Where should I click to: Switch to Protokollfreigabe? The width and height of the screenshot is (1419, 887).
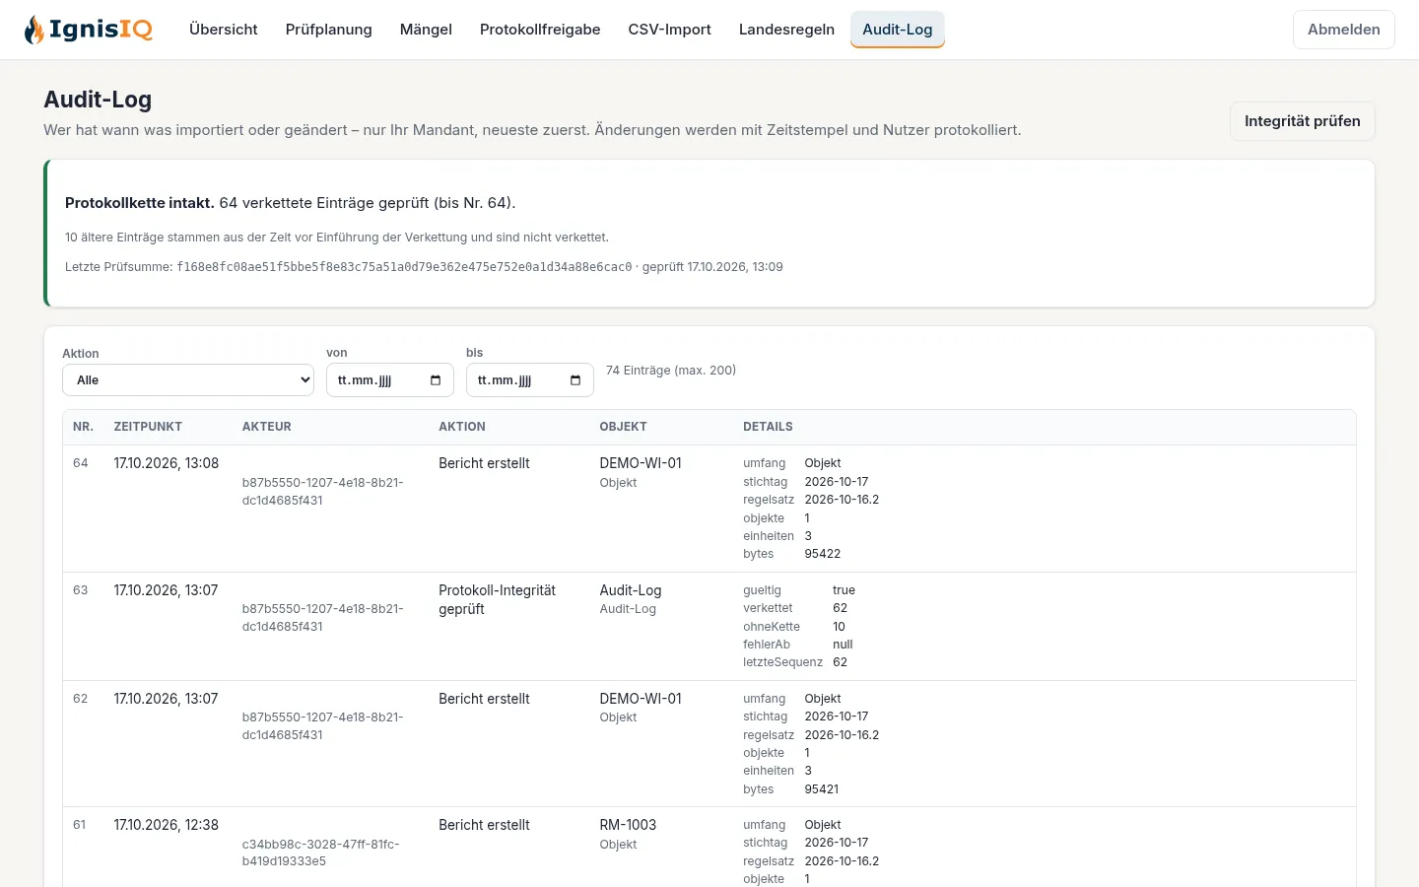pos(540,30)
